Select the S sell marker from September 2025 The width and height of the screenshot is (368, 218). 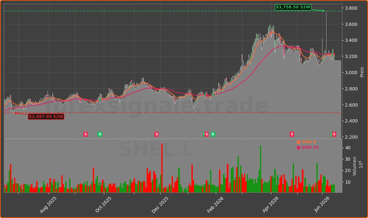pos(85,134)
